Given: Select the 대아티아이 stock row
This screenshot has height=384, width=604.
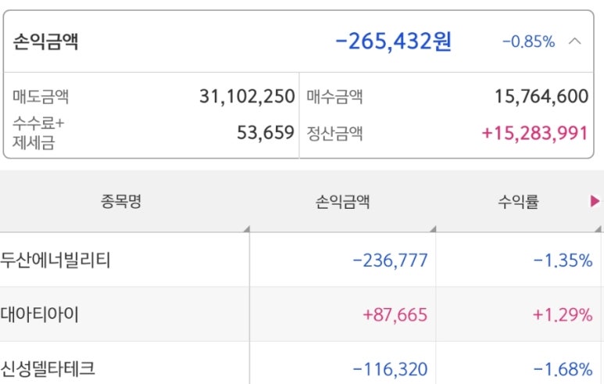Looking at the screenshot, I should click(41, 314).
